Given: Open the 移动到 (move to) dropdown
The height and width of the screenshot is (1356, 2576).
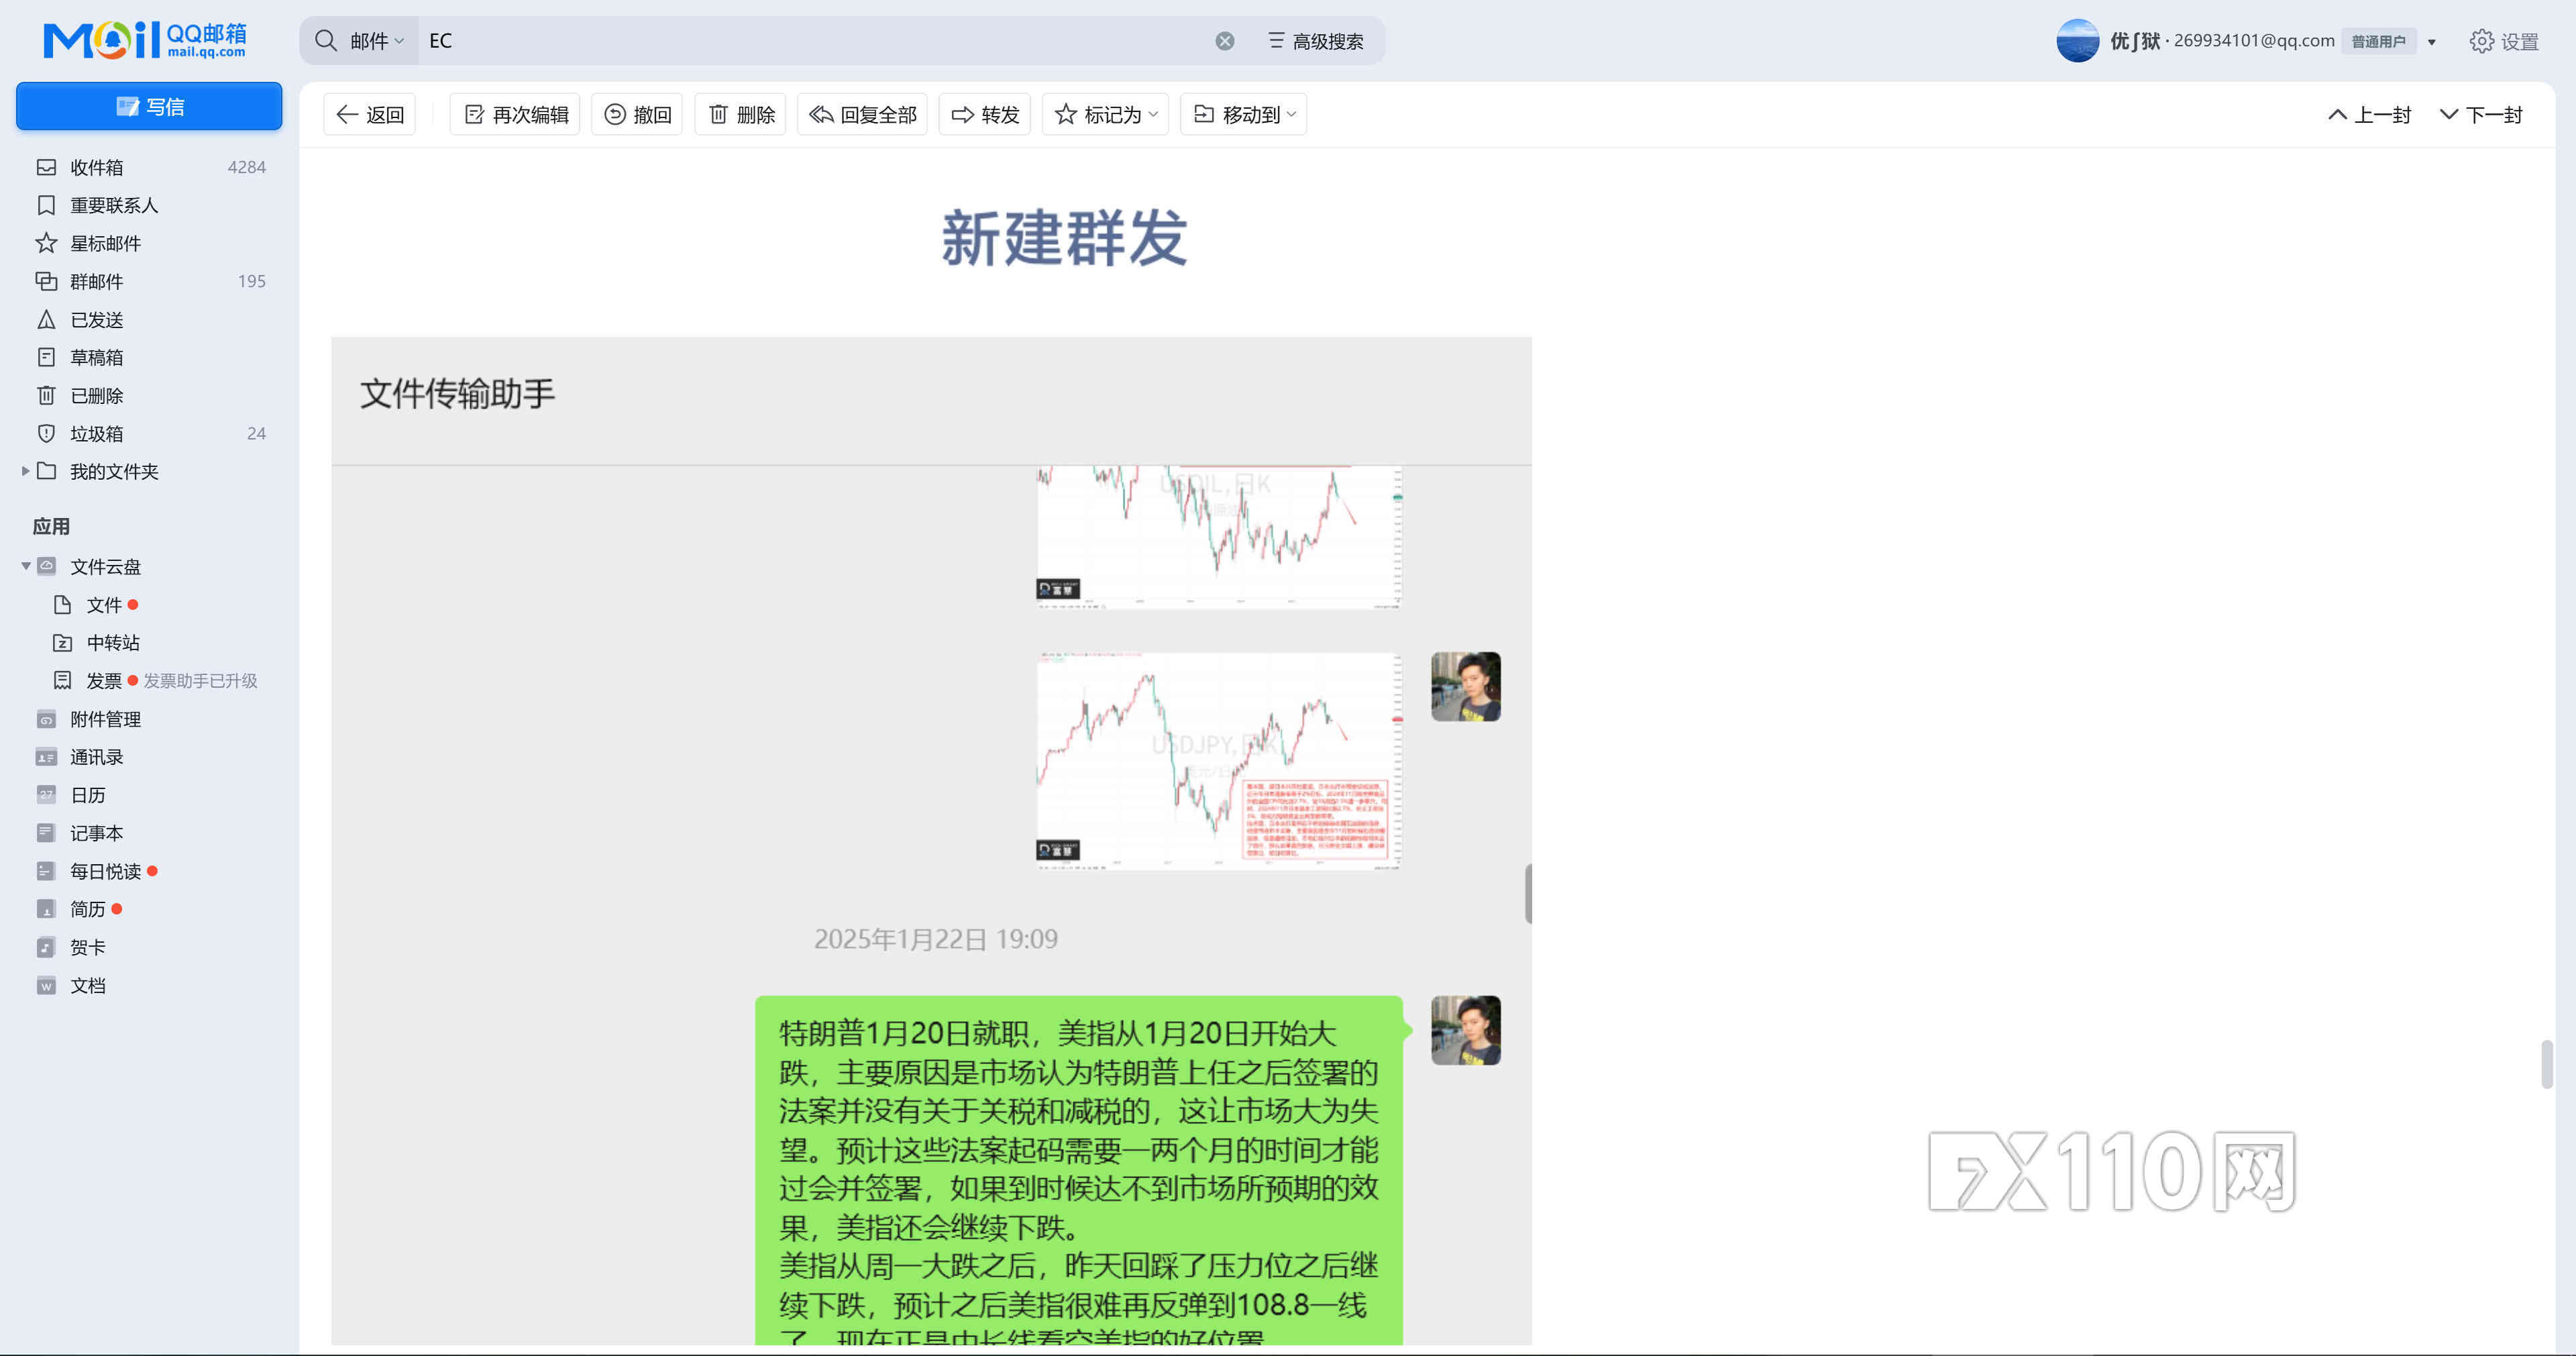Looking at the screenshot, I should 1244,115.
